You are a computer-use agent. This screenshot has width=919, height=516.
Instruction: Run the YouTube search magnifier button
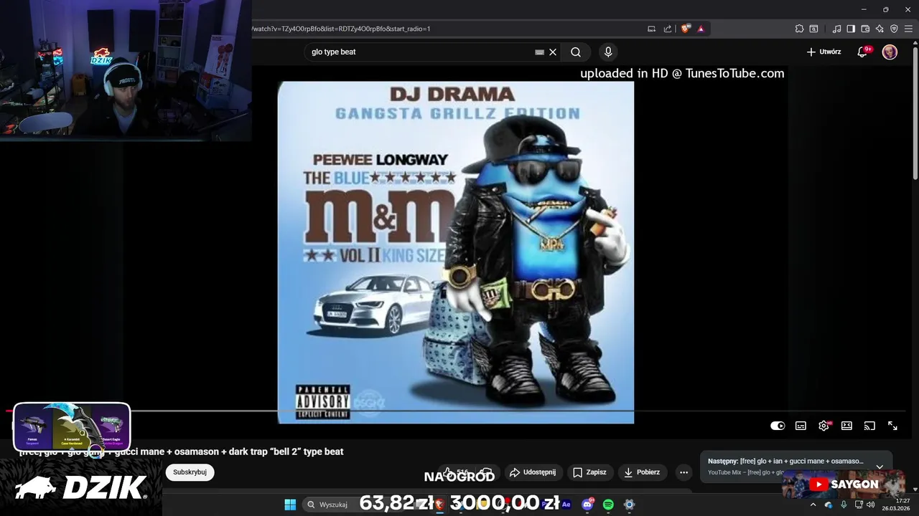(x=576, y=52)
